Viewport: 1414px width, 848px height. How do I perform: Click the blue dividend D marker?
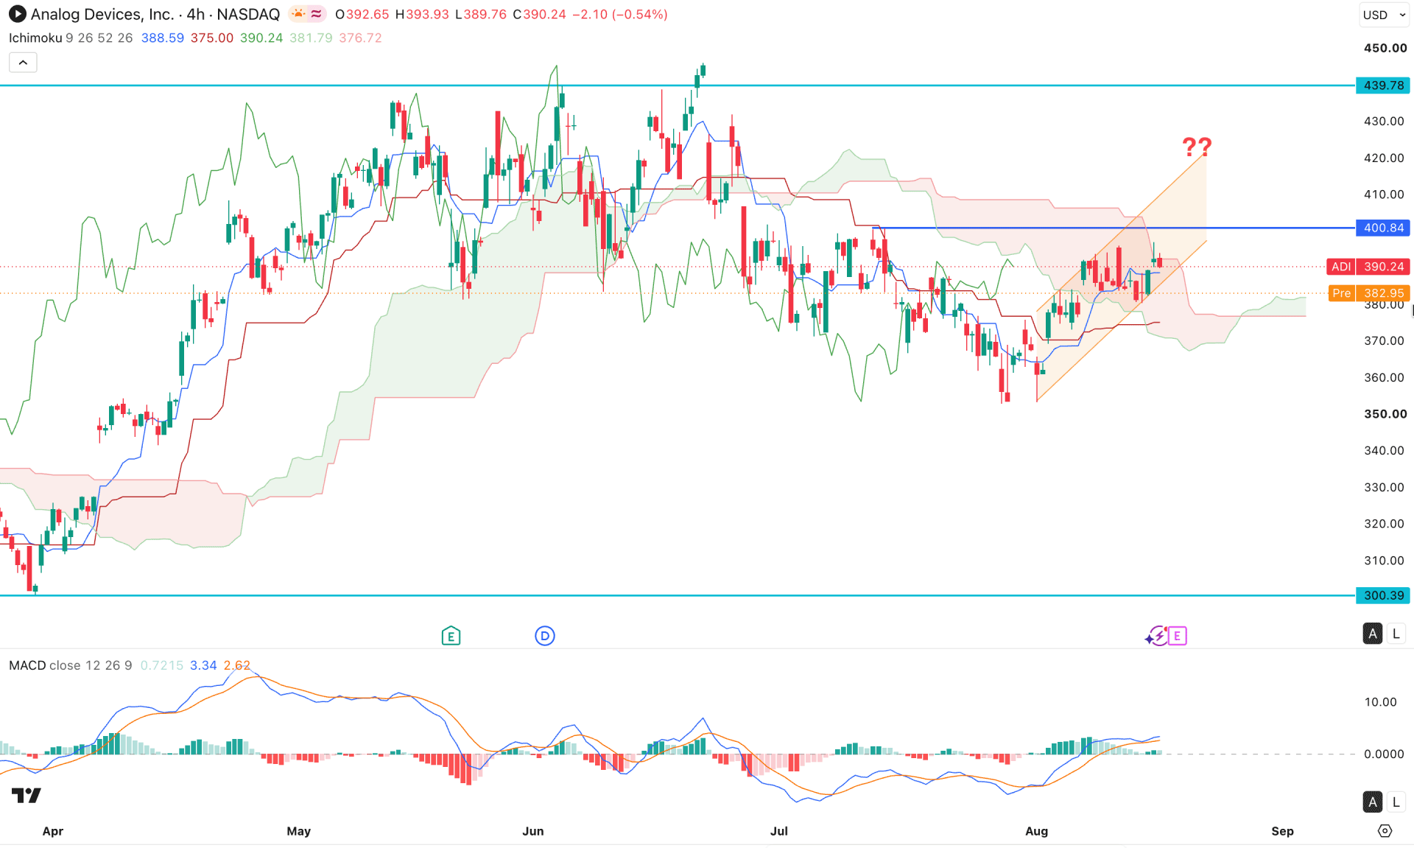(x=545, y=636)
